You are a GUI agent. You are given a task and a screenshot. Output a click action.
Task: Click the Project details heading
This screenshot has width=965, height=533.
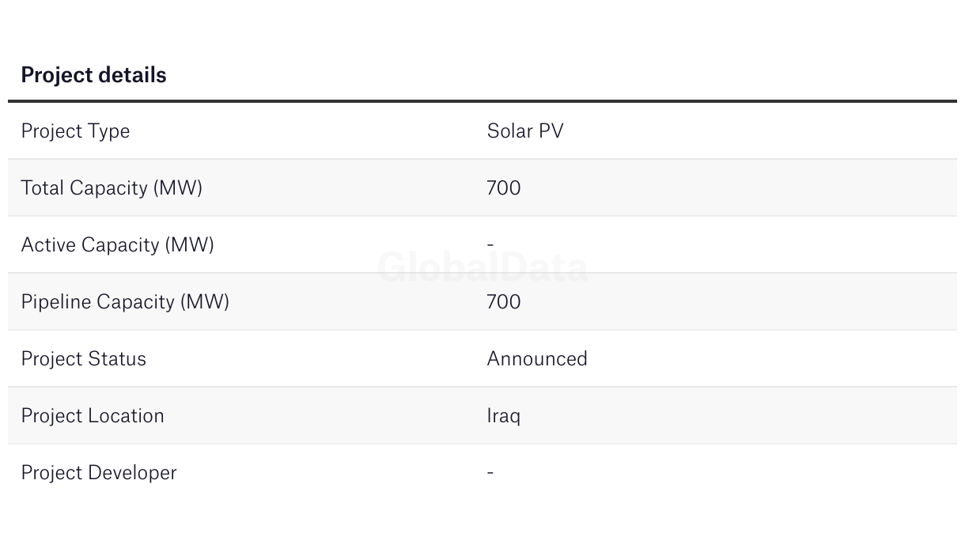[x=93, y=75]
